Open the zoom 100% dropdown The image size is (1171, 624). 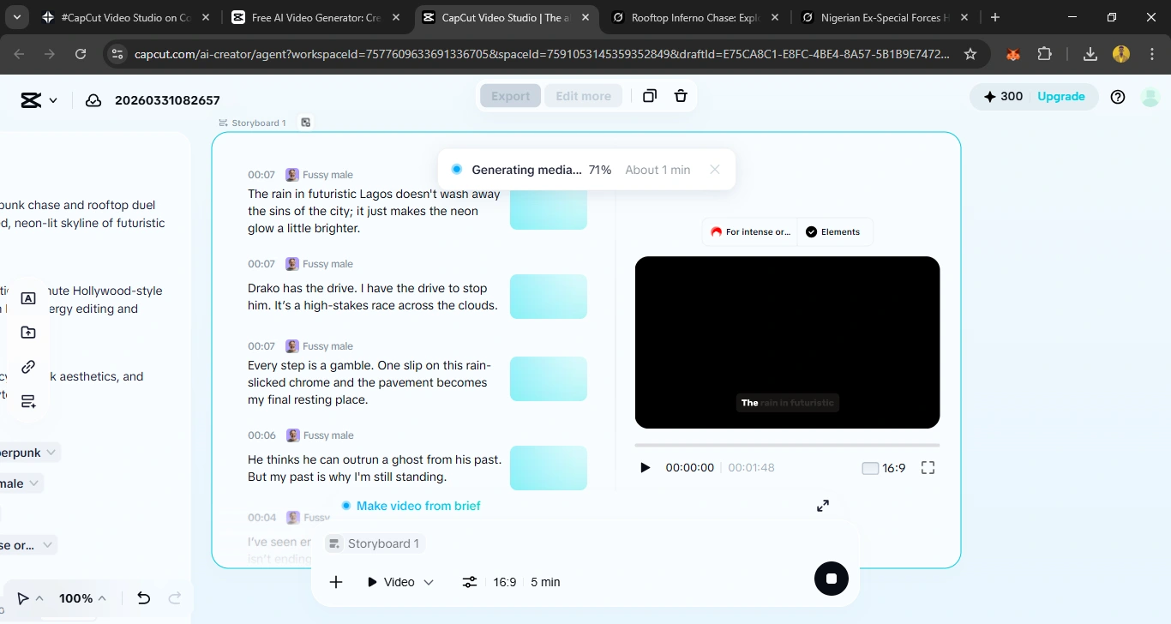[x=82, y=598]
